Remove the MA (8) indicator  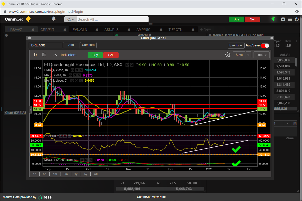tap(79, 76)
